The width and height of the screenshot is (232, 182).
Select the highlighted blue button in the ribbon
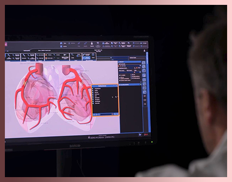click(86, 58)
